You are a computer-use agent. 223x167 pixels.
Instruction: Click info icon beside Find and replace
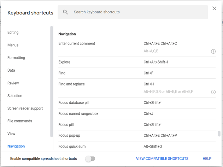213,92
